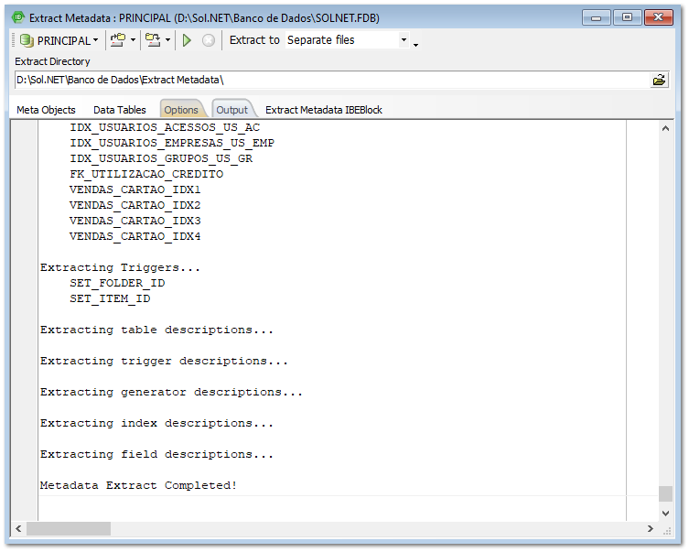Screen dimensions: 689x552
Task: Minimize the Extract Metadata window
Action: pyautogui.click(x=597, y=17)
